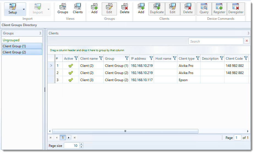Open the Client Code column filter
This screenshot has width=255, height=154.
pyautogui.click(x=246, y=58)
